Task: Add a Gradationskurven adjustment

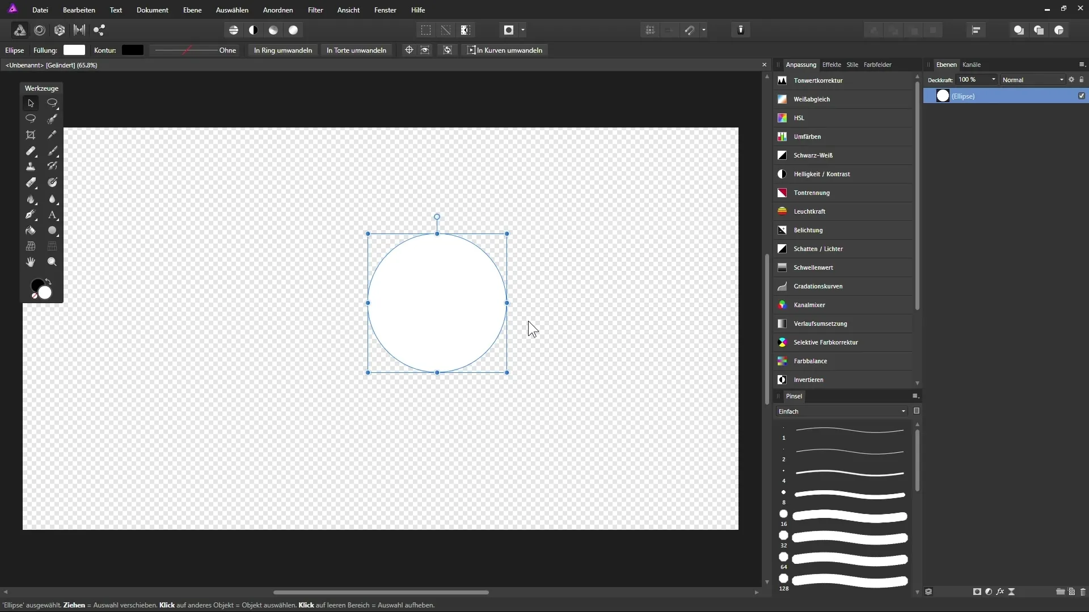Action: (x=843, y=286)
